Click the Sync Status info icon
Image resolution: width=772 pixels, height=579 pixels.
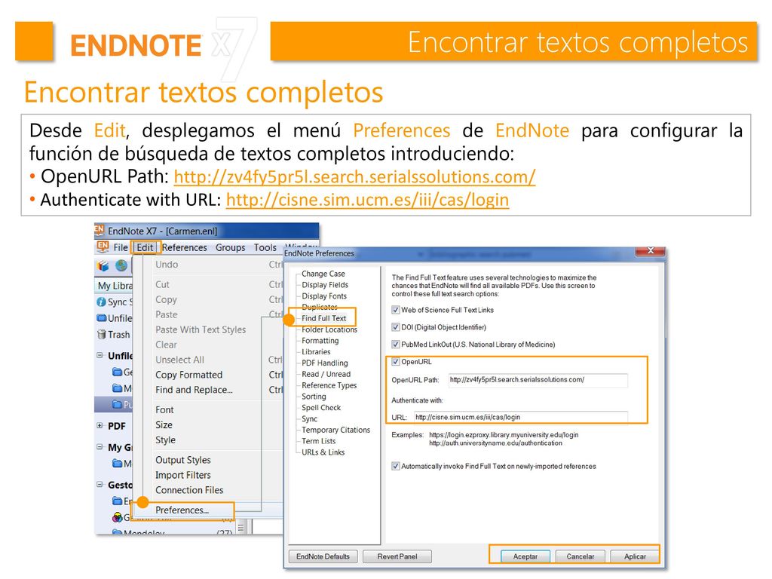(102, 302)
